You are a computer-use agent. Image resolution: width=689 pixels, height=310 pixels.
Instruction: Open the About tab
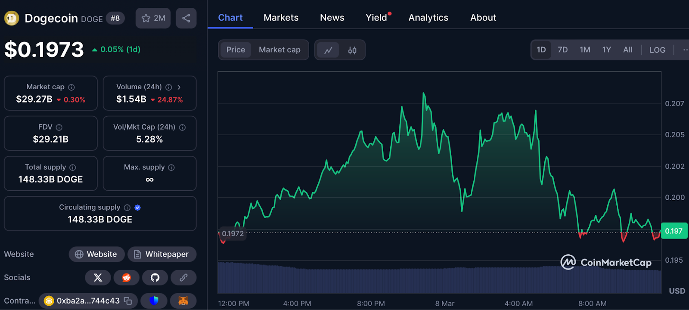click(483, 18)
